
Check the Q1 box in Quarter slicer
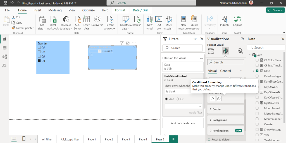[x=39, y=47]
